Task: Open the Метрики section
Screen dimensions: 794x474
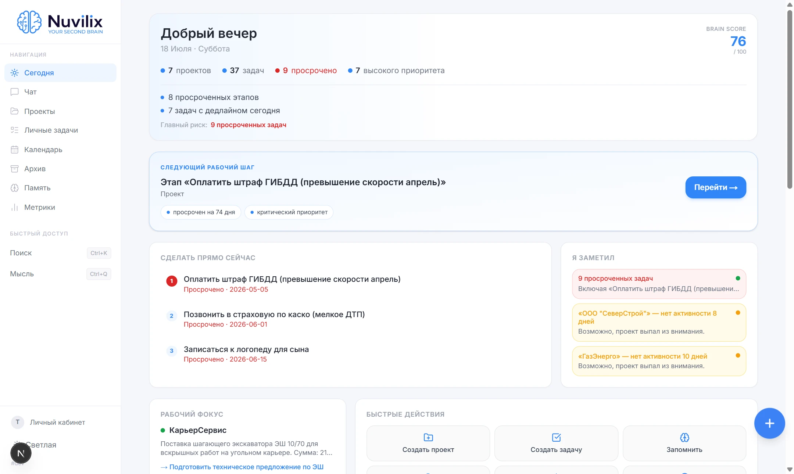Action: [x=60, y=207]
